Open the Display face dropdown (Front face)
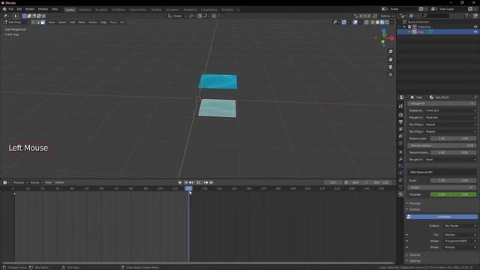The height and width of the screenshot is (270, 480). coord(451,110)
